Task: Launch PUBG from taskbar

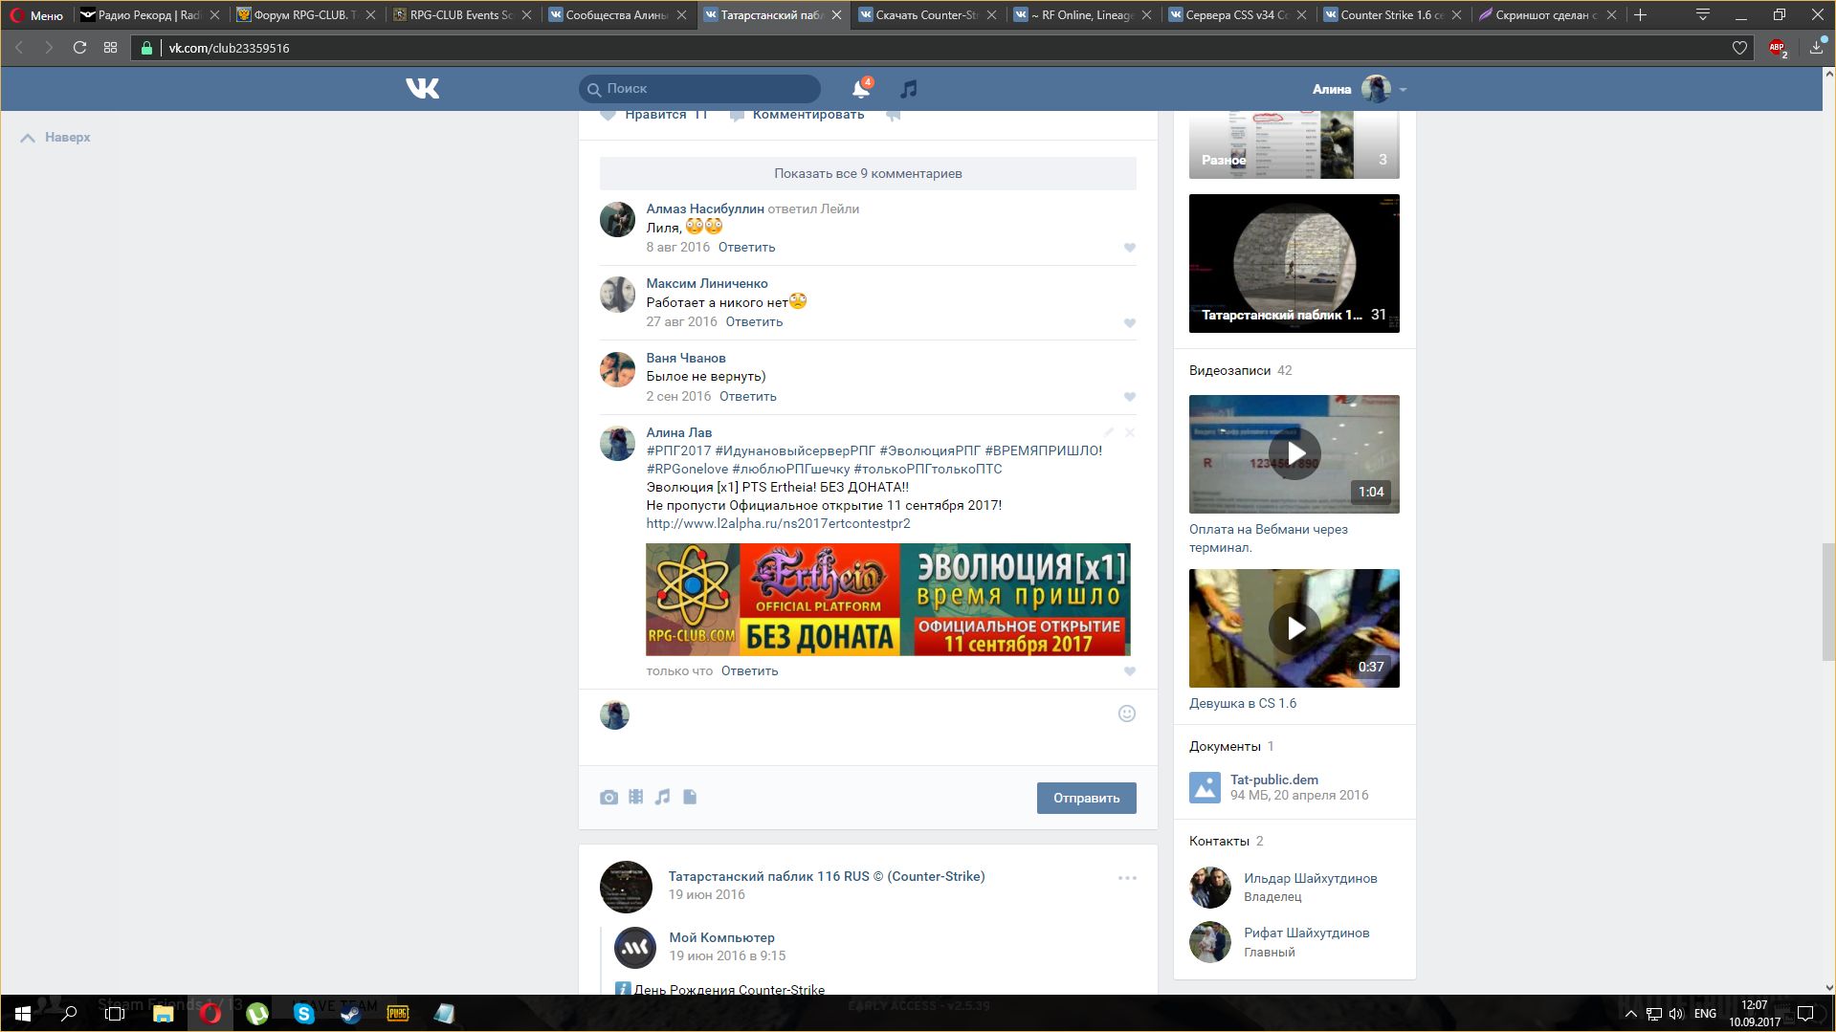Action: [x=397, y=1013]
